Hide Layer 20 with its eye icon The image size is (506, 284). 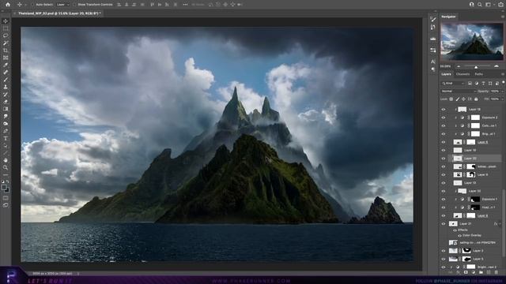click(x=444, y=159)
